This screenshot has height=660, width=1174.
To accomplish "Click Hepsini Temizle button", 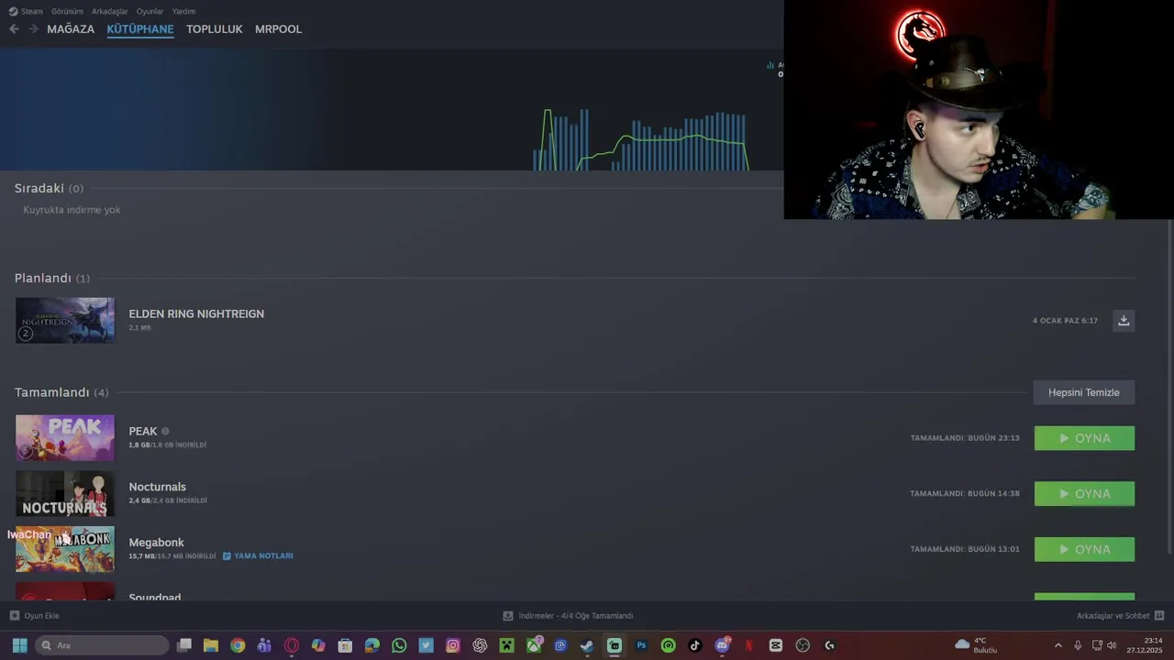I will pyautogui.click(x=1084, y=392).
